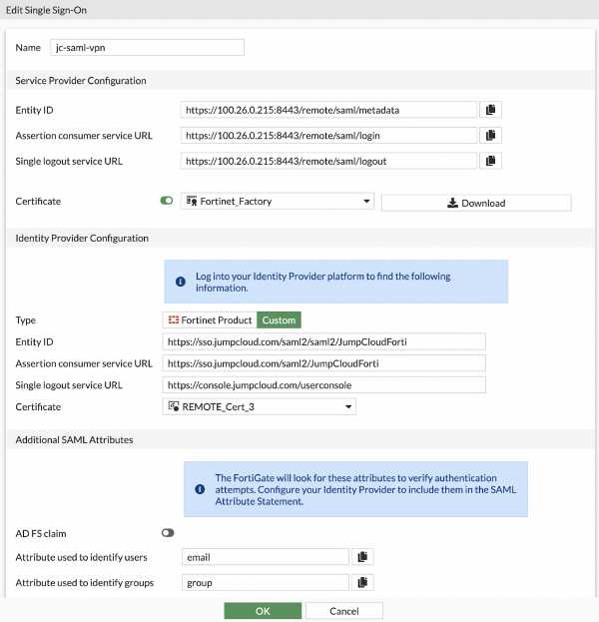Select the Custom identity provider type
599x622 pixels.
(x=279, y=320)
